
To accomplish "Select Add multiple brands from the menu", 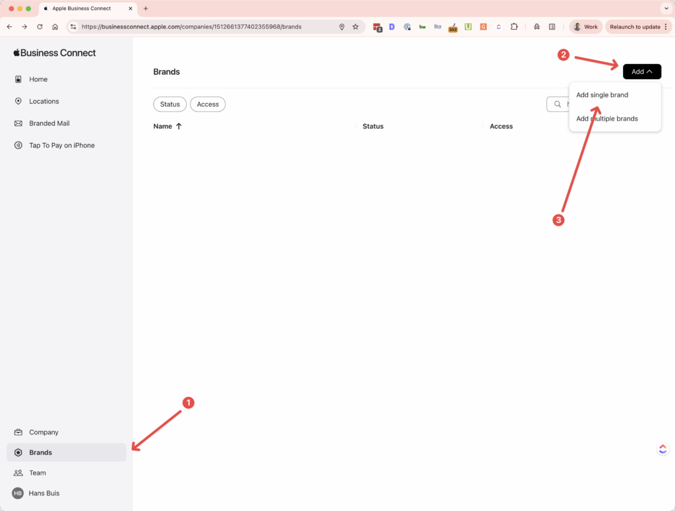I will pyautogui.click(x=606, y=119).
